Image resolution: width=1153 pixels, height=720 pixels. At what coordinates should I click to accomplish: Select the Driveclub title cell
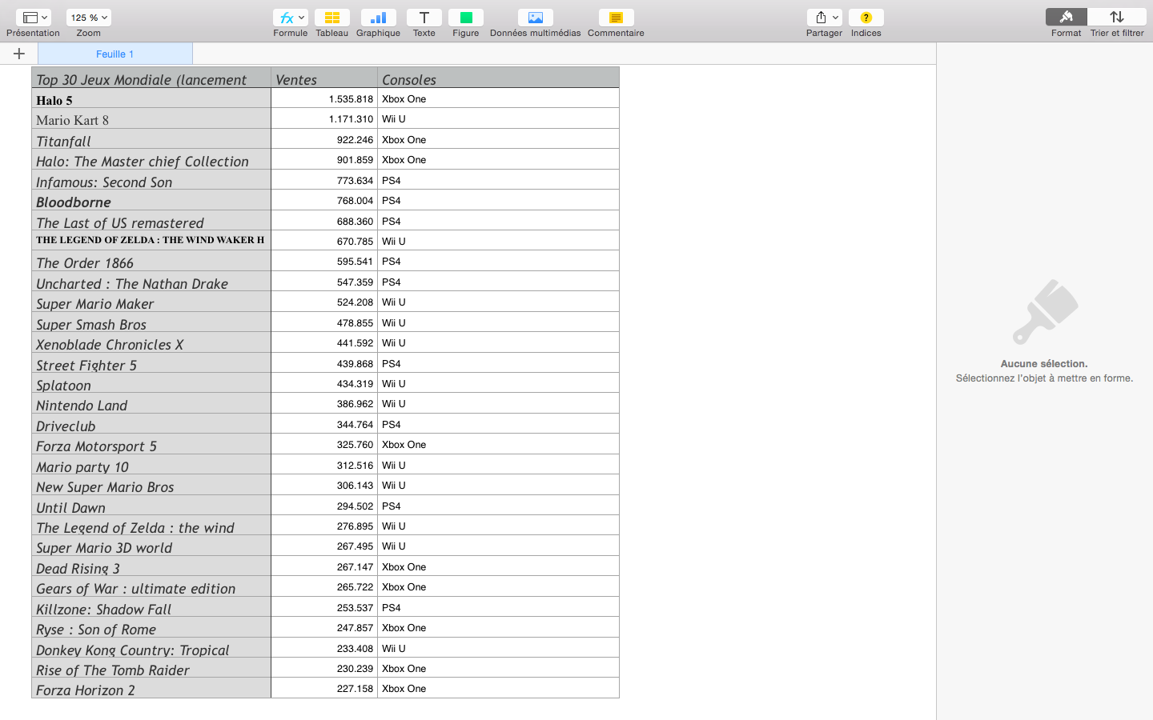(151, 424)
